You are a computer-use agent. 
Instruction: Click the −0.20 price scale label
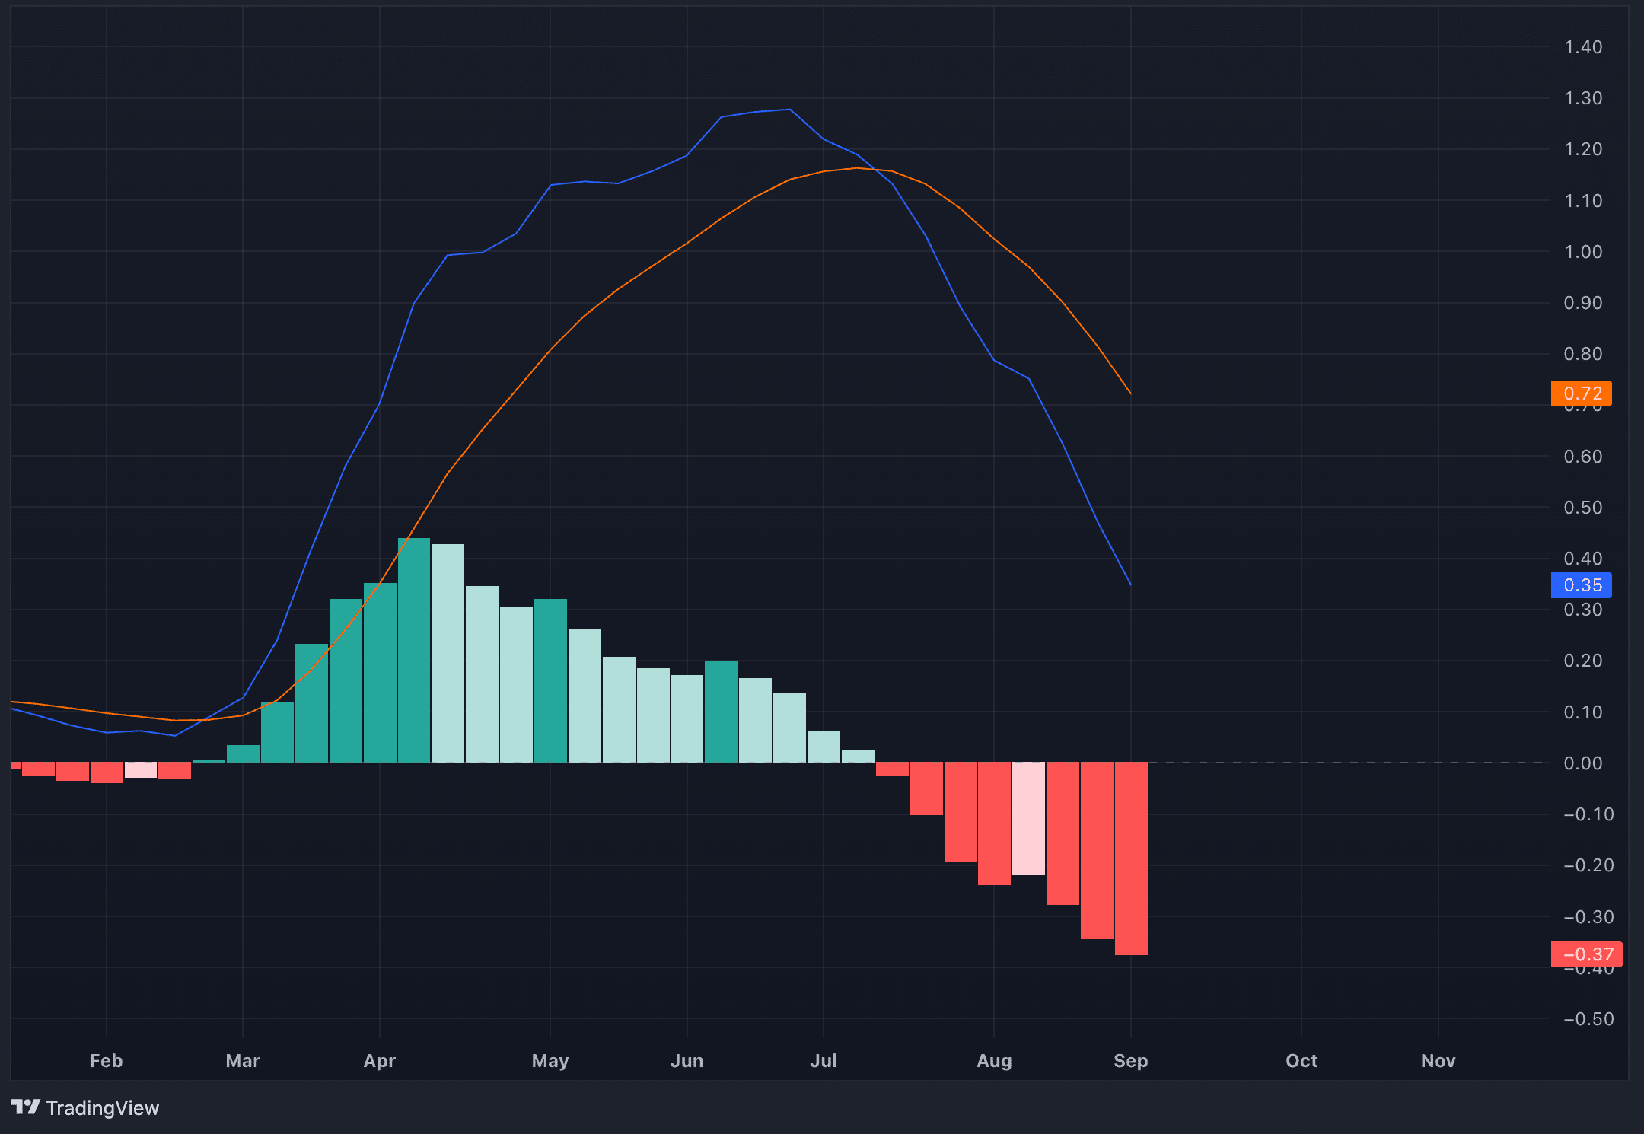(x=1588, y=865)
